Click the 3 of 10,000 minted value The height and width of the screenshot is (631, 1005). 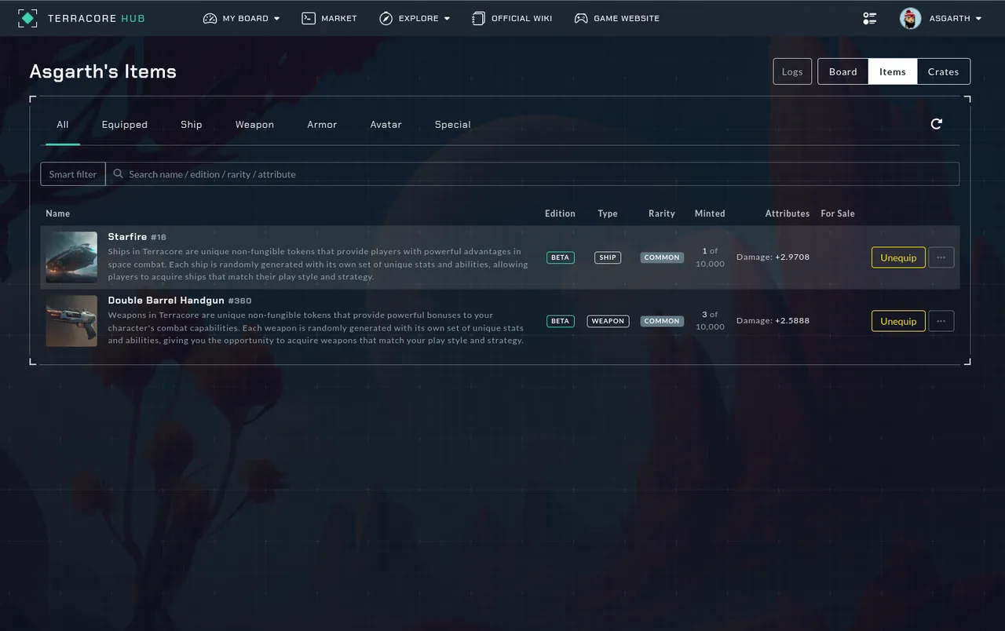[x=710, y=321]
